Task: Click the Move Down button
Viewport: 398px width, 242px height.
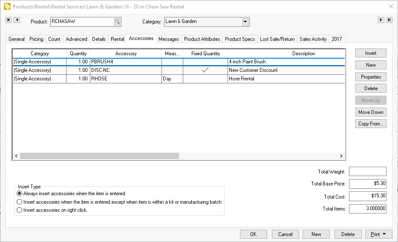Action: (x=371, y=112)
